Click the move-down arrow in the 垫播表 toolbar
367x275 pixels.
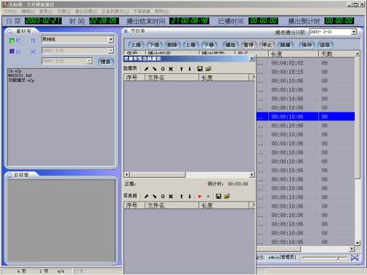point(190,69)
